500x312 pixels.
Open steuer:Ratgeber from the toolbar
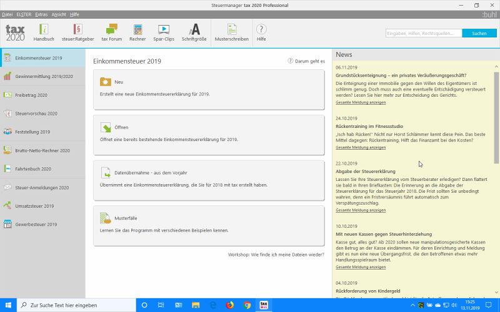point(77,32)
